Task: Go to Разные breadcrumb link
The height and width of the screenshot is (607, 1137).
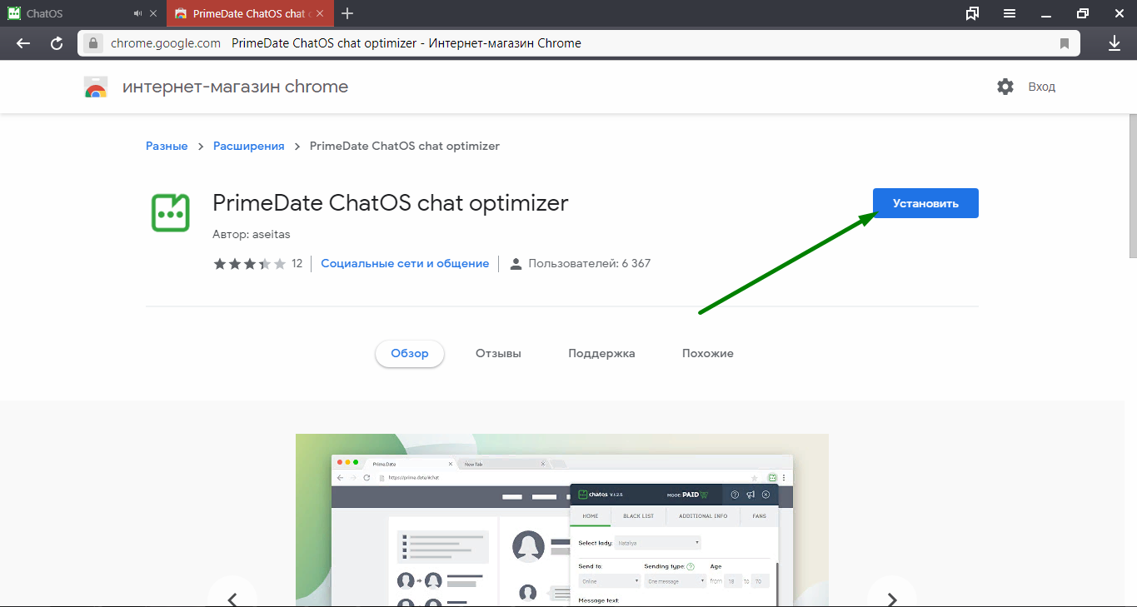Action: [x=167, y=146]
